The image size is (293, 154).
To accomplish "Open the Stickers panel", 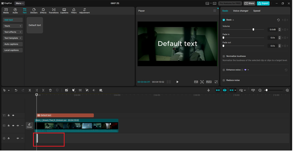I will tap(33, 11).
